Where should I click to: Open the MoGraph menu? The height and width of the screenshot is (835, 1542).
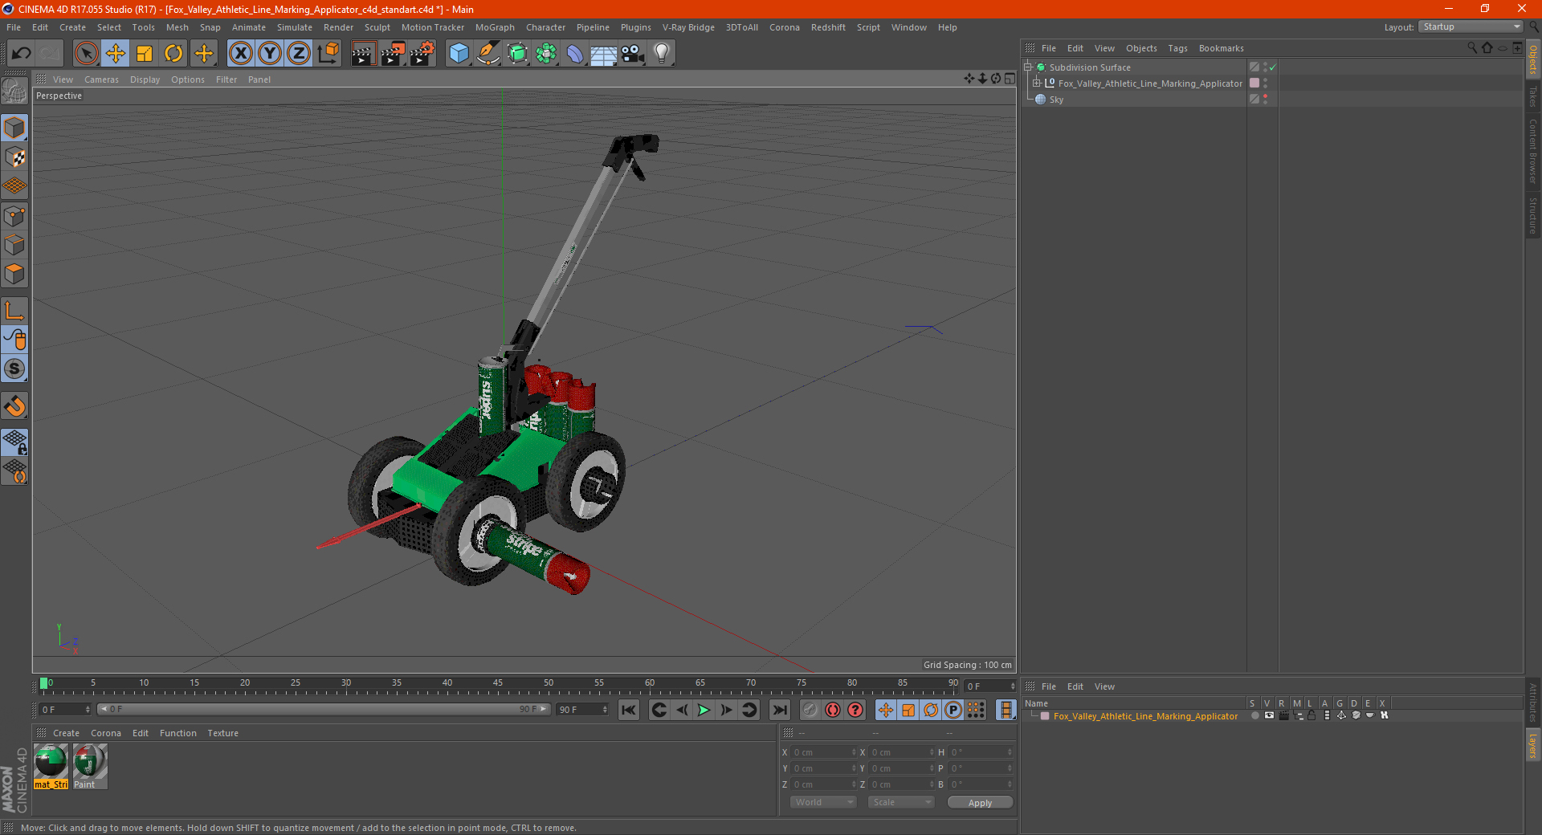[495, 27]
